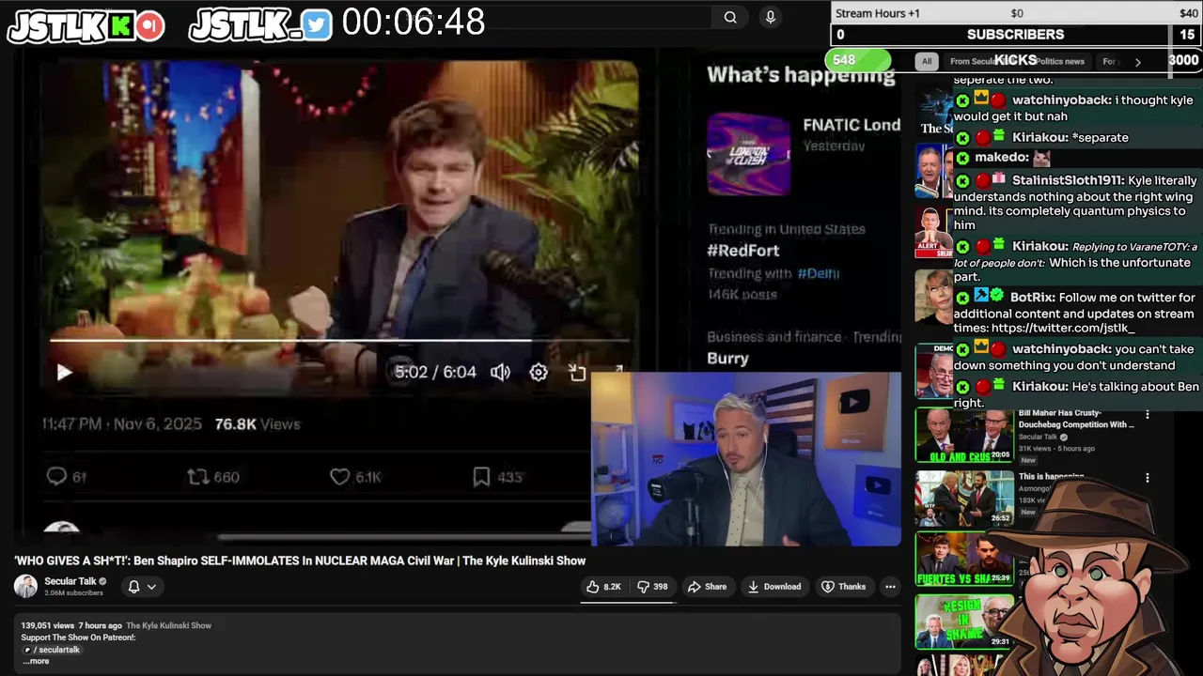Click the chip bar next arrow
1203x676 pixels.
(x=1137, y=62)
